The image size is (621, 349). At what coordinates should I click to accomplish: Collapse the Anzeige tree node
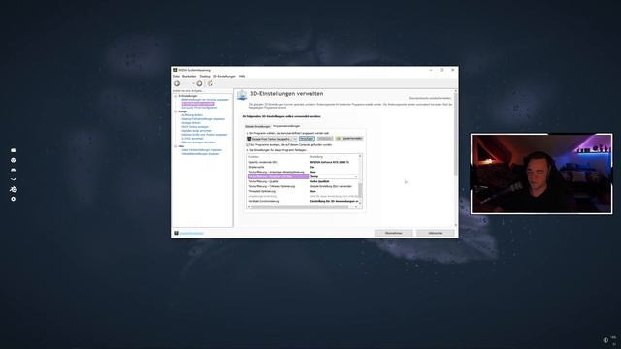point(175,111)
